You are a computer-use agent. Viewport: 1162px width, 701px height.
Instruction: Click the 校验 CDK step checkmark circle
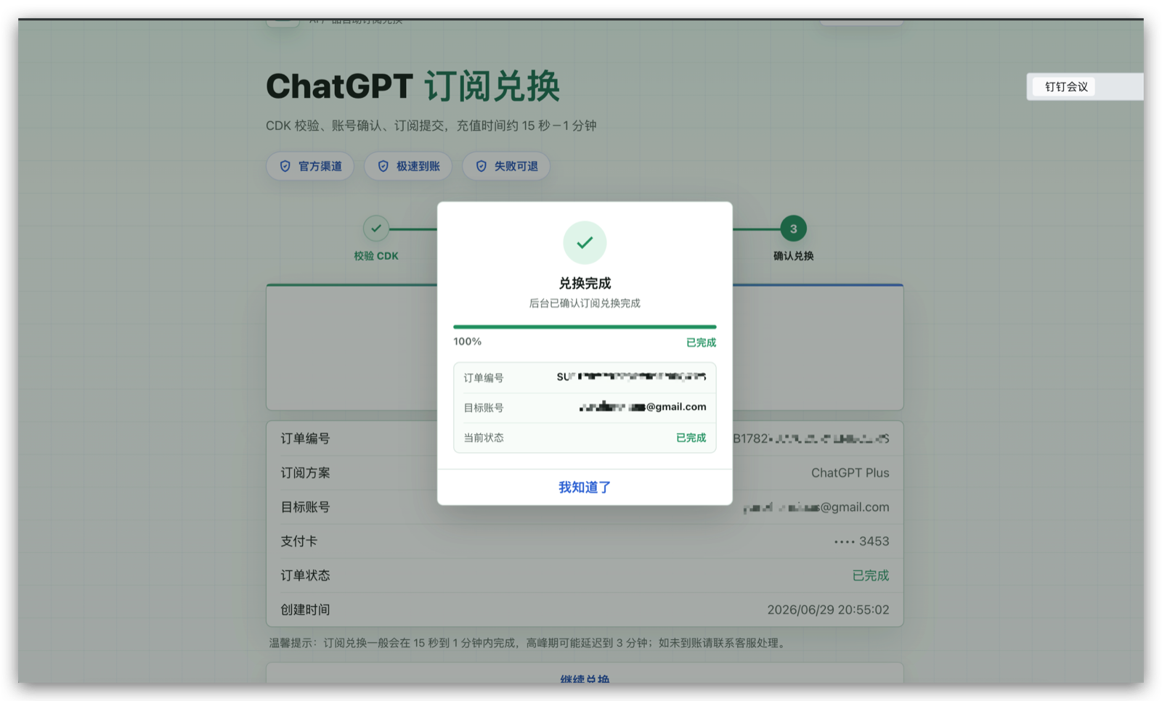[376, 229]
